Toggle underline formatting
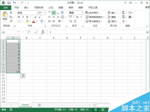 [27, 17]
